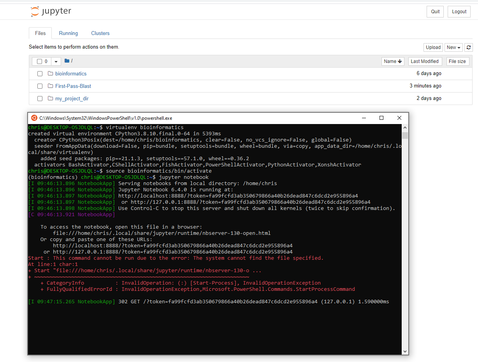Click the root folder icon in breadcrumb
Screen dimensions: 478x362
click(67, 61)
